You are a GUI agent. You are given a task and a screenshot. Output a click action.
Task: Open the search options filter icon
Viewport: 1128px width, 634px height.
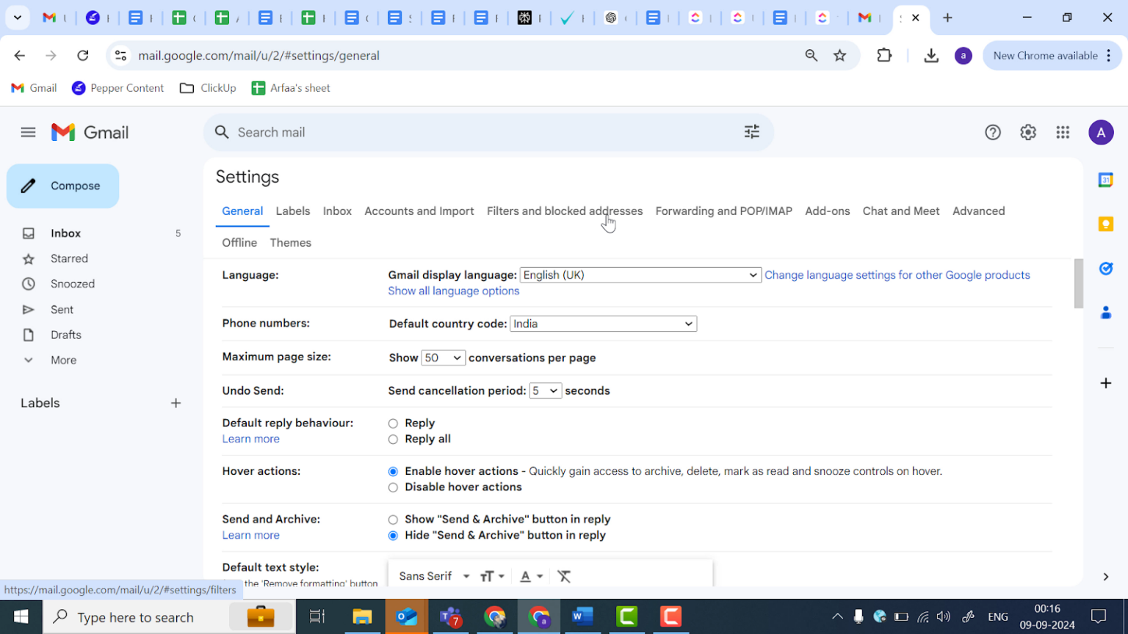[x=751, y=132]
